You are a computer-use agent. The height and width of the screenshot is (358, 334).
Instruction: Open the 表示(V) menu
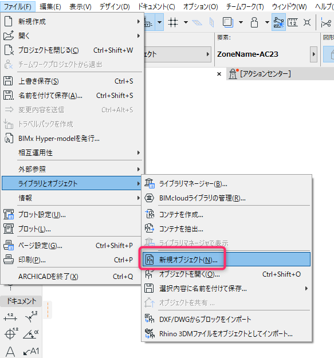point(80,7)
